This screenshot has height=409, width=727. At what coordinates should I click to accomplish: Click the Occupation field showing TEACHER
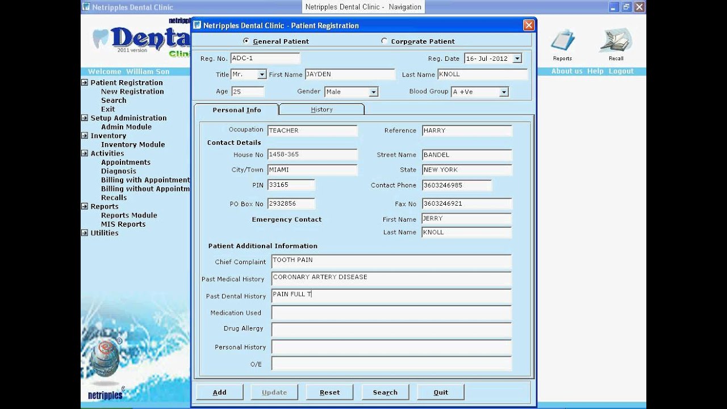[312, 131]
